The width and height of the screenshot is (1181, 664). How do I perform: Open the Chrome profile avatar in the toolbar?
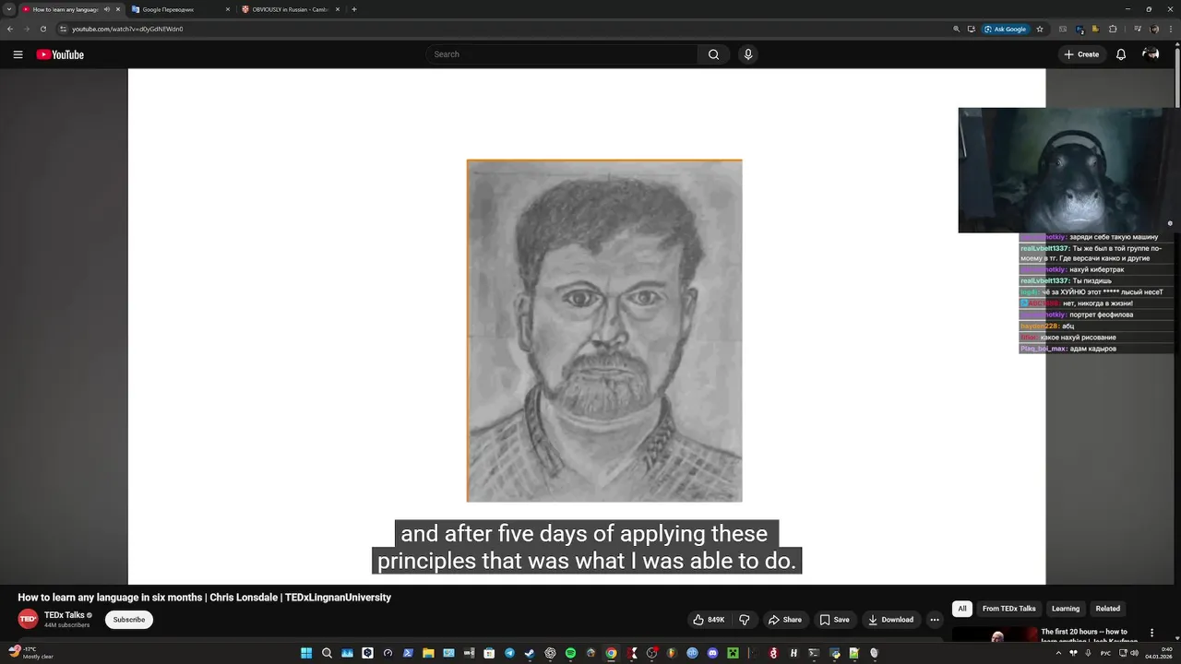click(x=1154, y=29)
